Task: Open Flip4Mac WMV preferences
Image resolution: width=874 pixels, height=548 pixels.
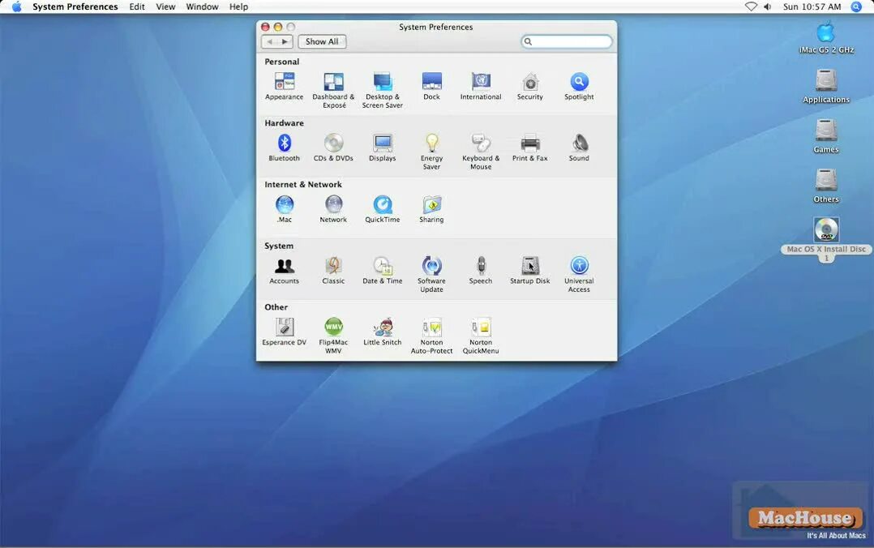Action: coord(333,336)
